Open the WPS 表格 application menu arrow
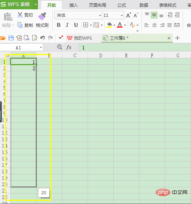 tap(35, 4)
